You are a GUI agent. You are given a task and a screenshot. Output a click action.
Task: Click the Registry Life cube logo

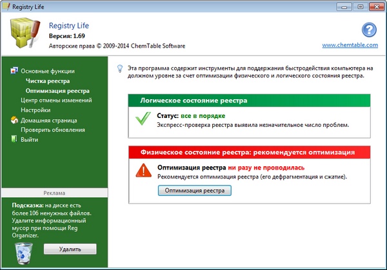point(25,33)
